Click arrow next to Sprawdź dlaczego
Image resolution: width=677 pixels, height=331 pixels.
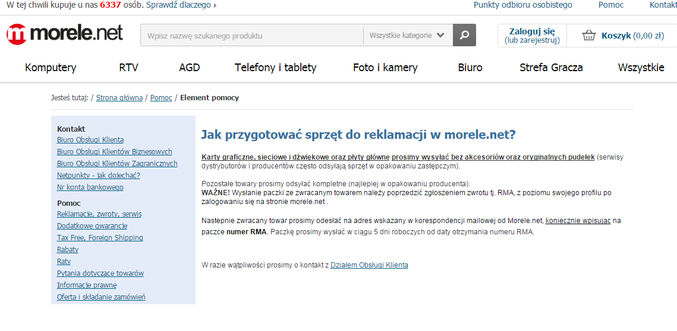[x=215, y=5]
